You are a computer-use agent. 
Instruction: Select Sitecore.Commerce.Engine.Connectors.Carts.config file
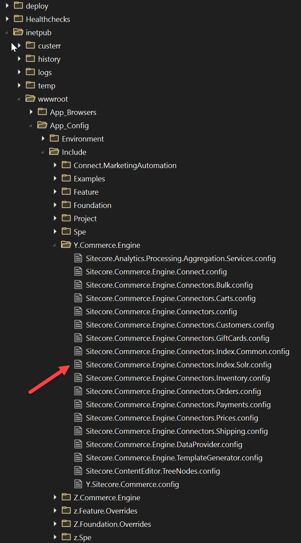170,298
